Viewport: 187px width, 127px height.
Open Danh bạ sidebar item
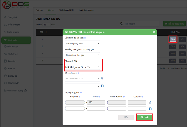[12, 61]
